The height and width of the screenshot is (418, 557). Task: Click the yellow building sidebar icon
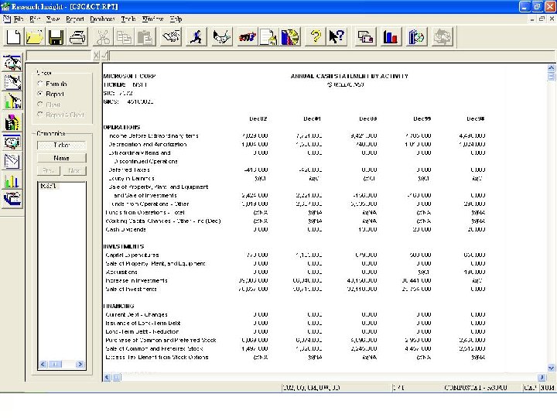click(x=12, y=122)
